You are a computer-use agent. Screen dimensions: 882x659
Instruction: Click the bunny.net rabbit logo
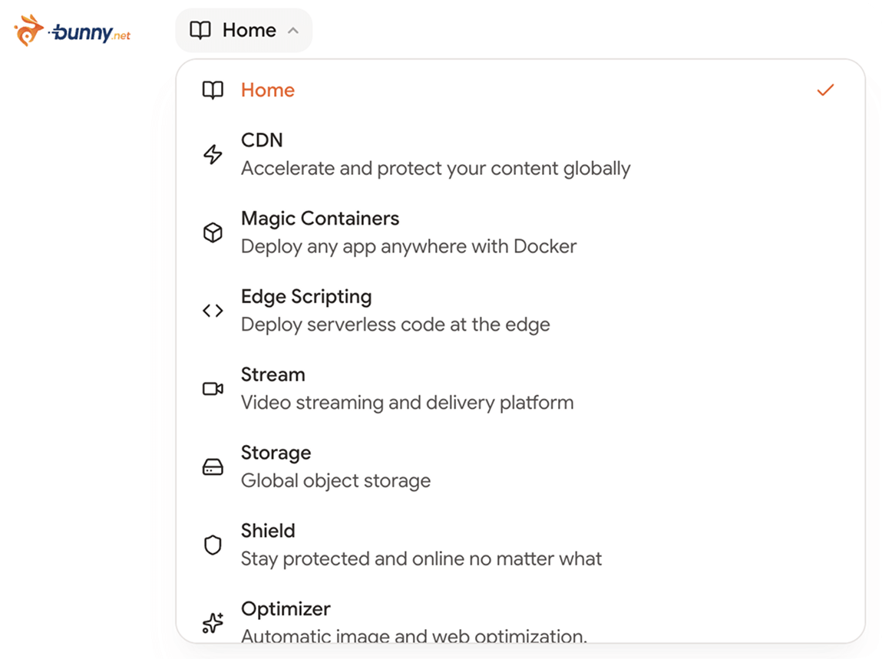tap(31, 31)
